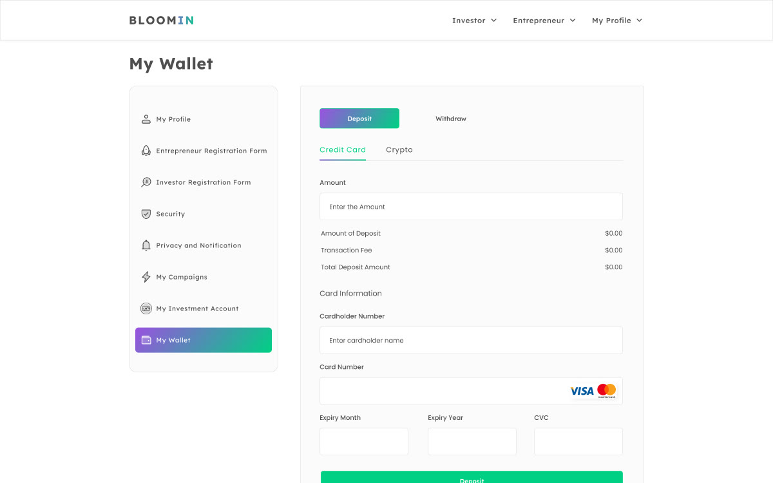The image size is (773, 483).
Task: Expand the Entrepreneur dropdown chevron
Action: click(573, 21)
